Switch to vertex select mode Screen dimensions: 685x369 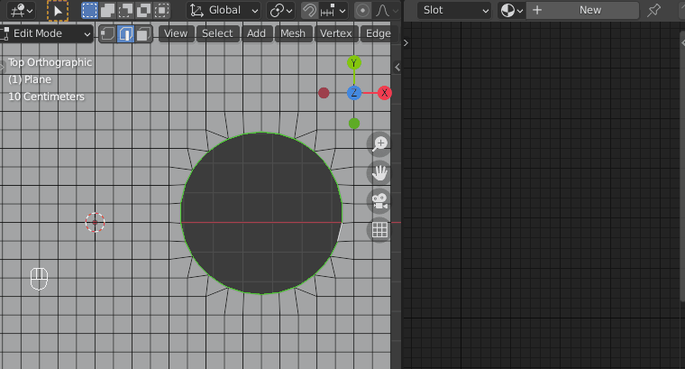[107, 33]
